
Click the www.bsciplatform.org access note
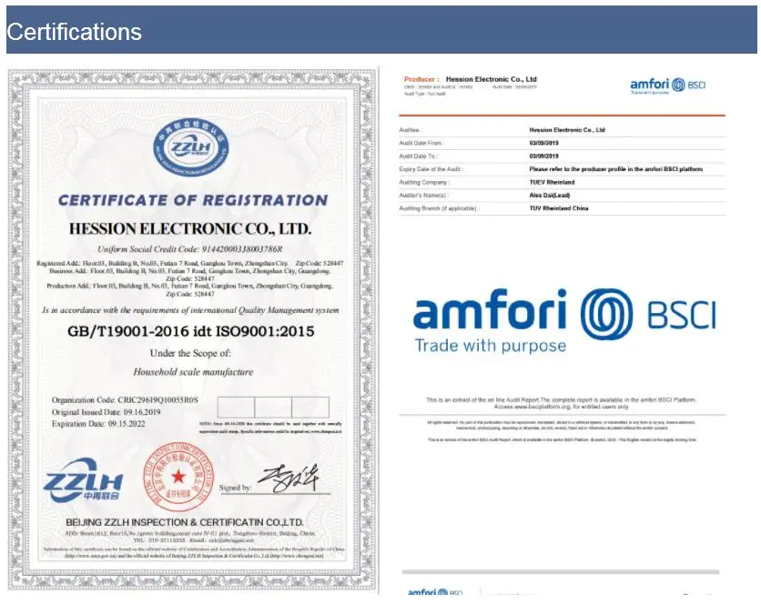coord(561,407)
